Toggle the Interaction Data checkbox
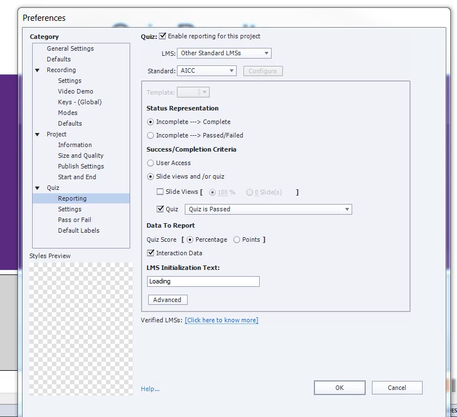The height and width of the screenshot is (417, 457). [x=150, y=252]
